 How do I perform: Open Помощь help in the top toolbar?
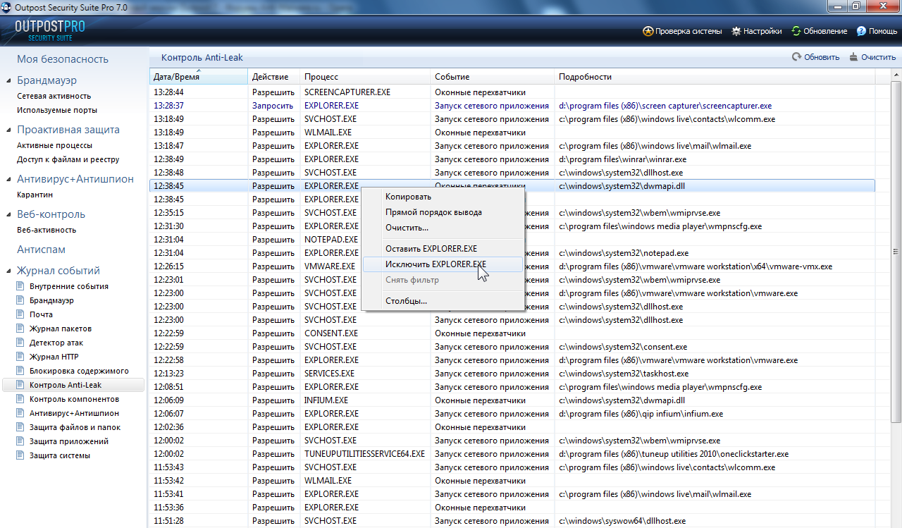point(877,31)
